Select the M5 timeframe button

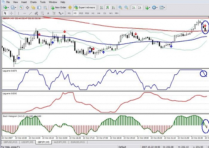tap(75, 13)
